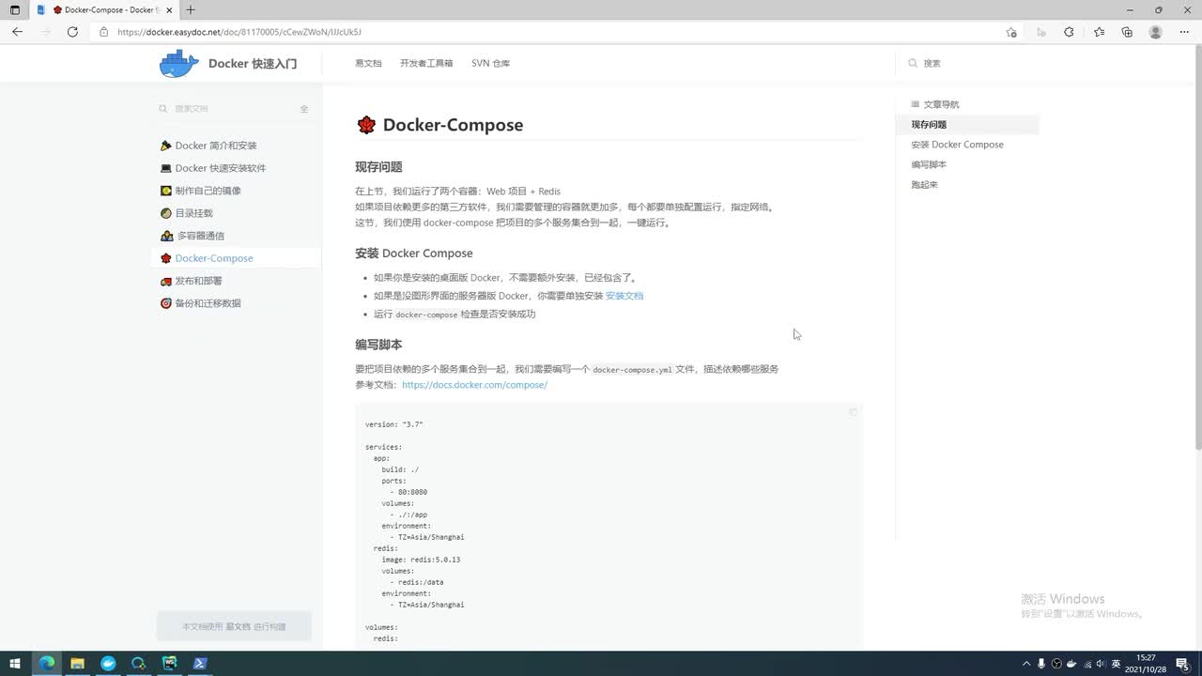Open the SVN 仓库 nav link

[490, 63]
